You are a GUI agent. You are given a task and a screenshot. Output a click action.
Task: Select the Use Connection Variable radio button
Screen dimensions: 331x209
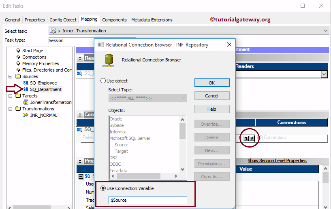click(103, 188)
